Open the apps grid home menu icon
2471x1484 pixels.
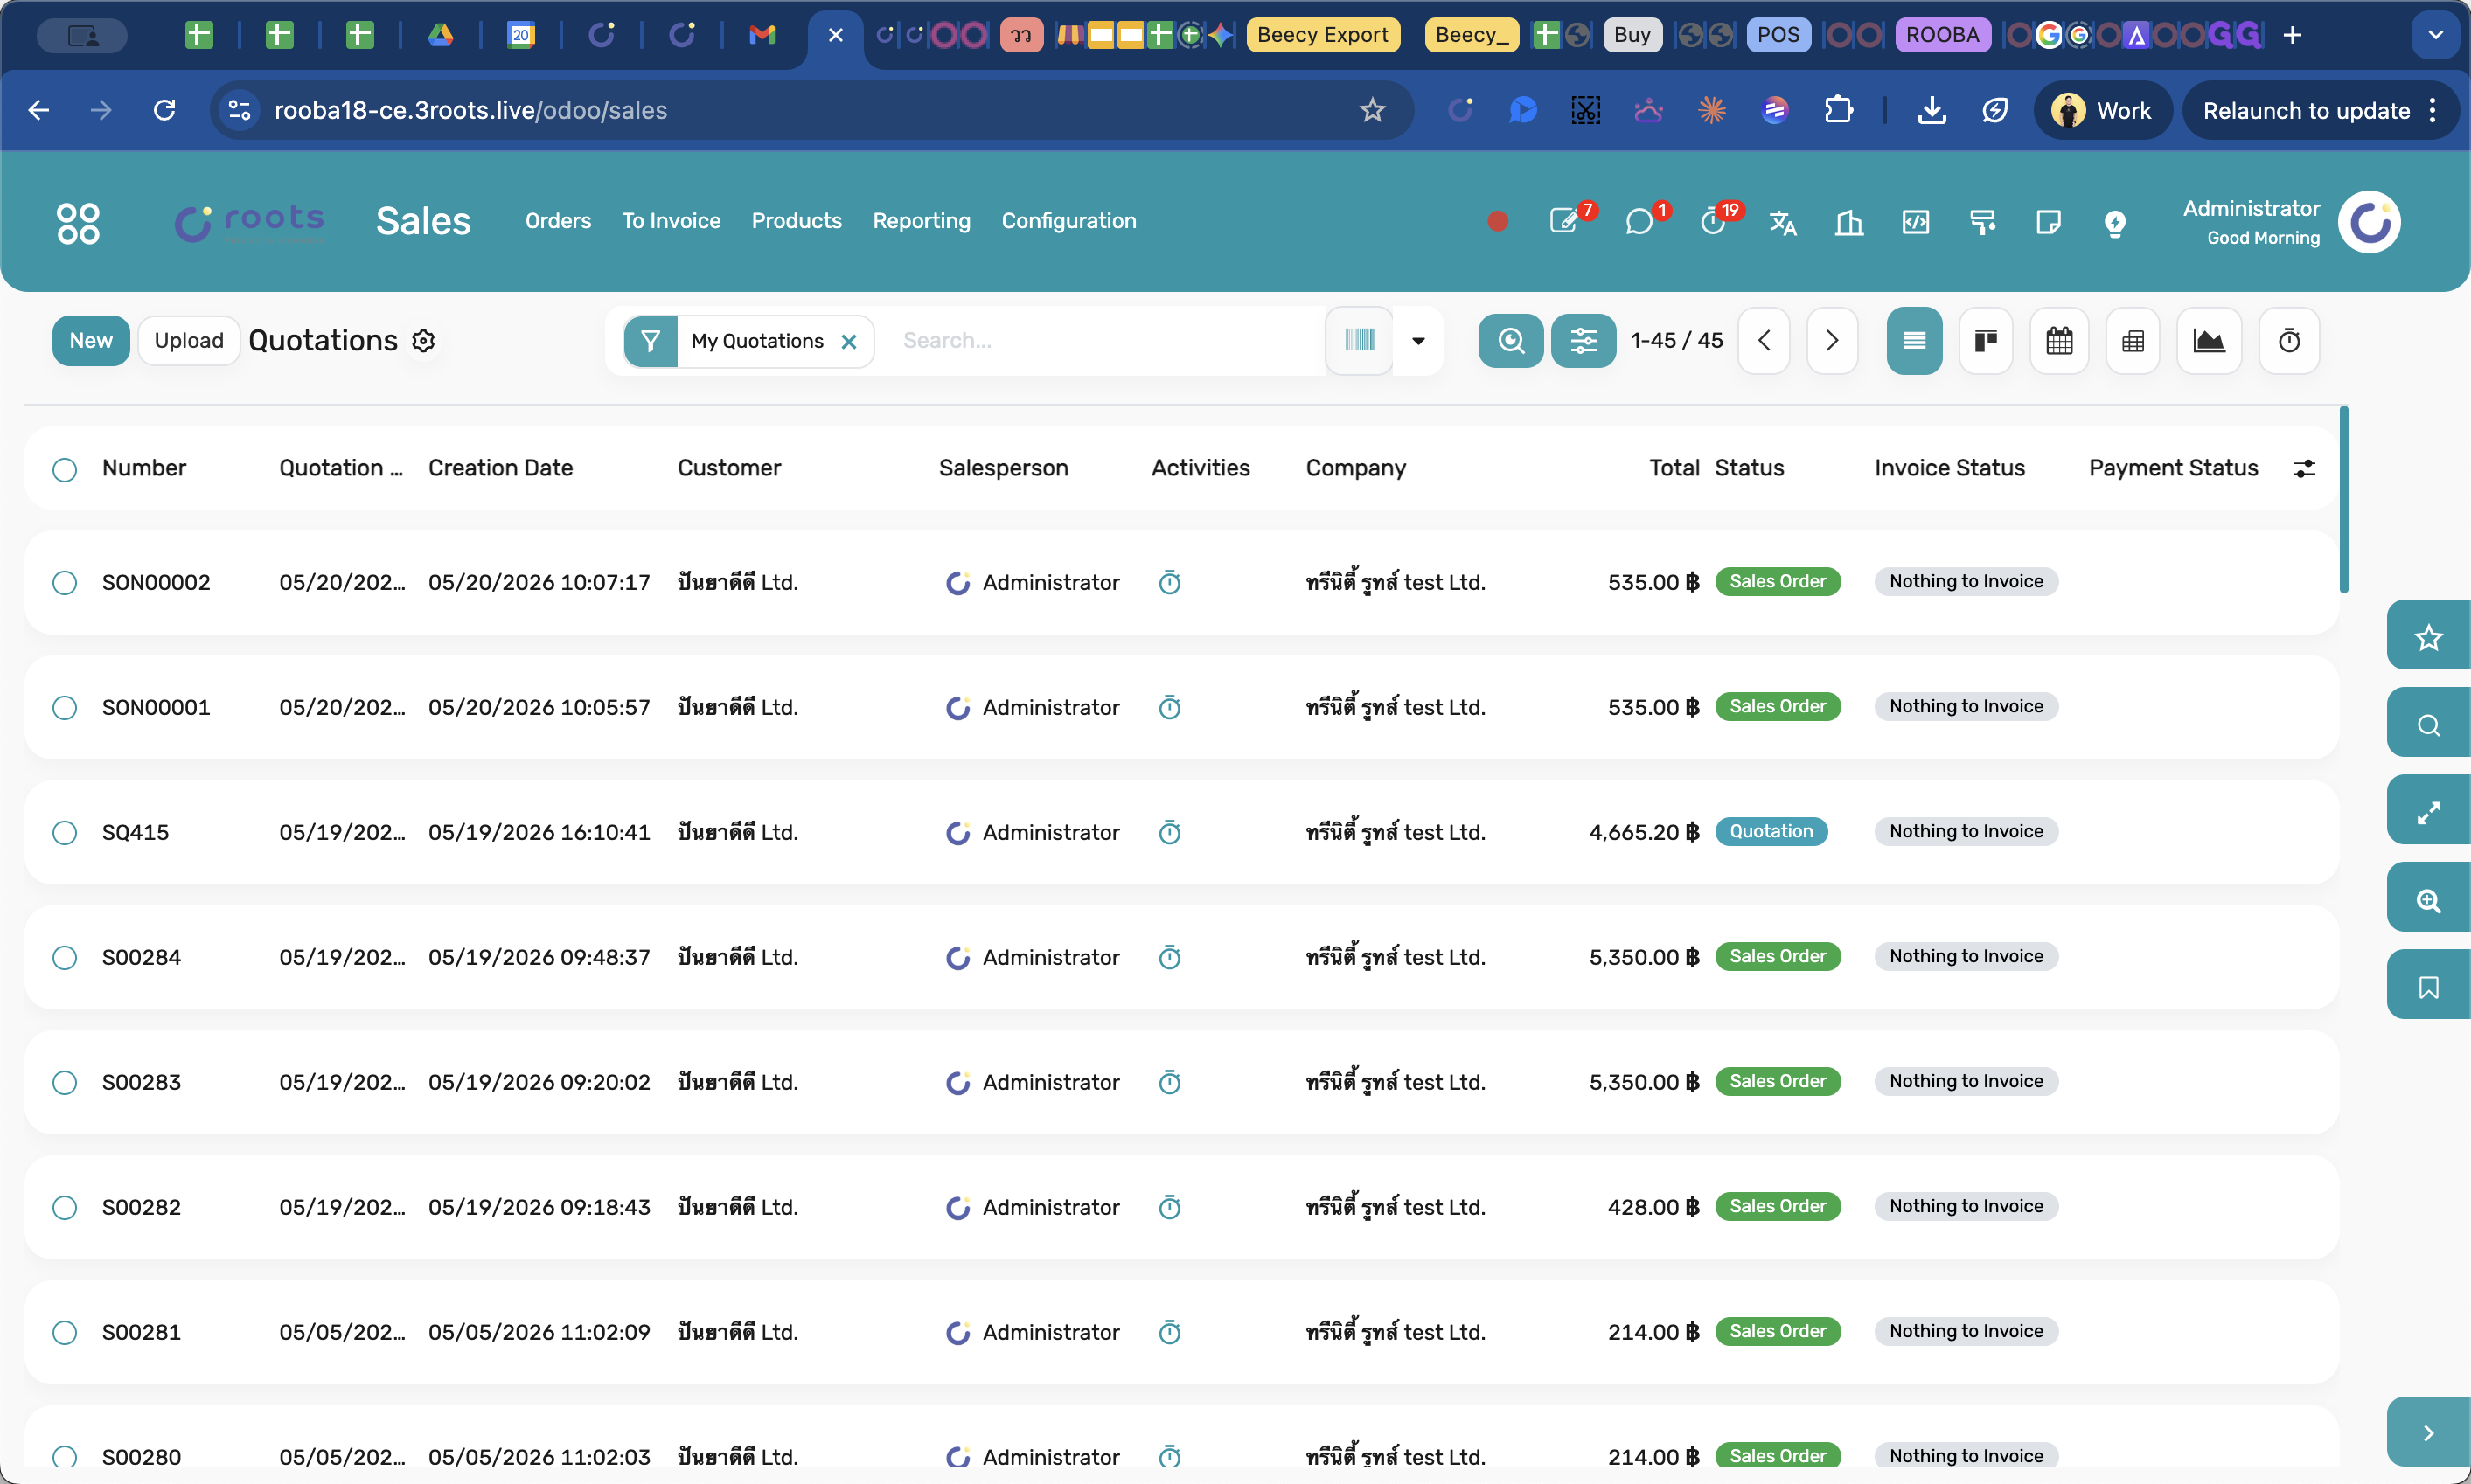78,222
